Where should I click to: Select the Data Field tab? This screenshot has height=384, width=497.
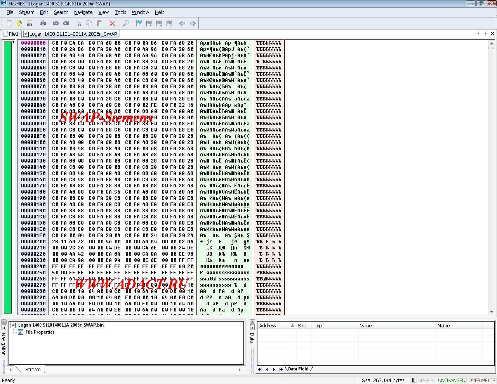pos(298,369)
